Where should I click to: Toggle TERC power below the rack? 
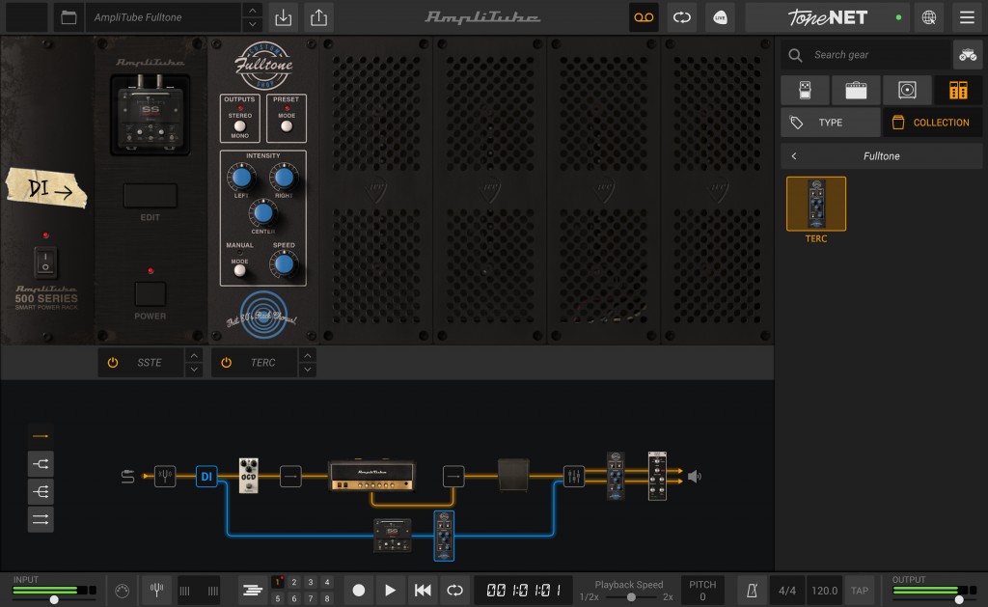point(225,362)
